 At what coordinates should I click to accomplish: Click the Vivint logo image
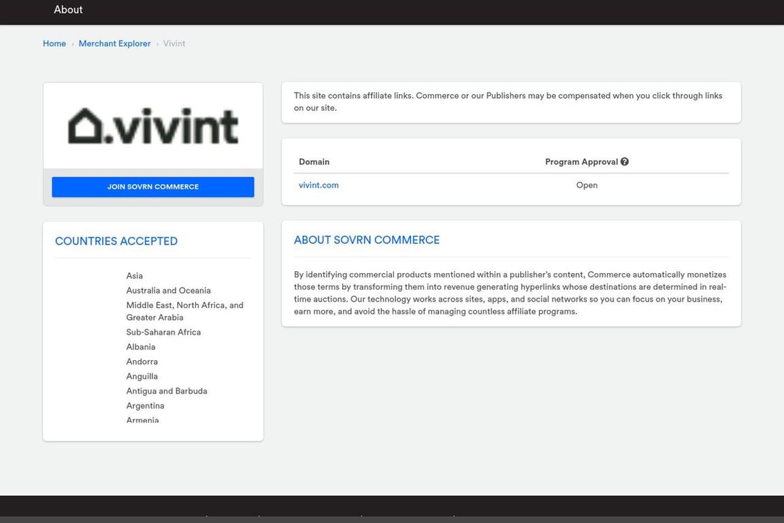pos(153,126)
